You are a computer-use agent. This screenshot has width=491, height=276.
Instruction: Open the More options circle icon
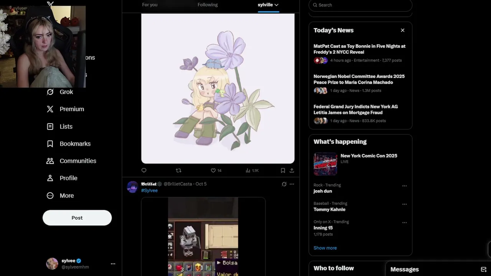pyautogui.click(x=50, y=195)
